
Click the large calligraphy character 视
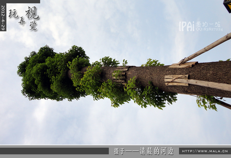click(x=32, y=13)
